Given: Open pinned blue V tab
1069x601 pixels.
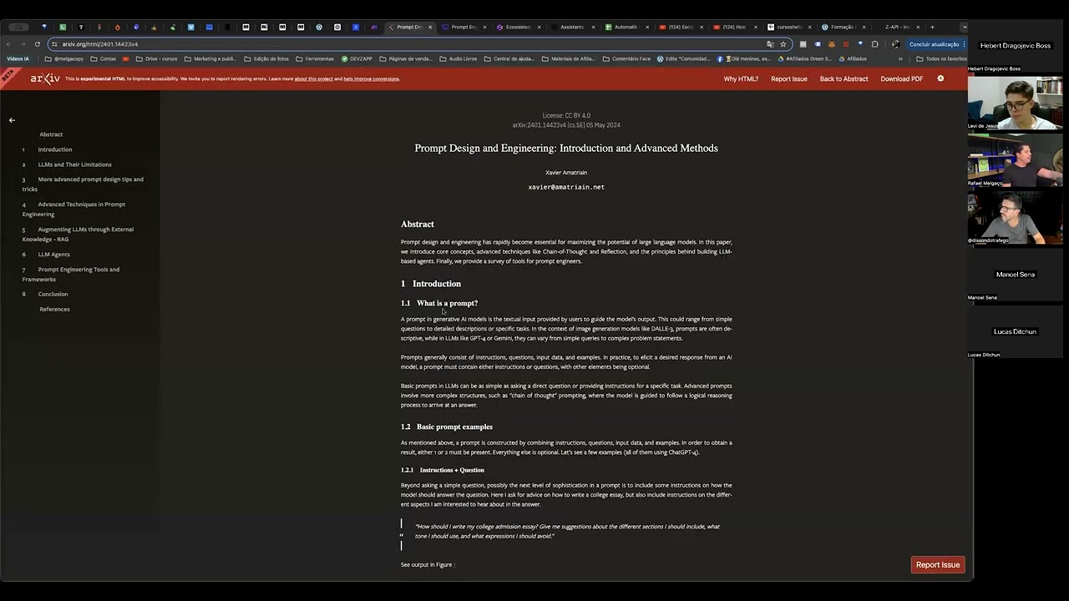Looking at the screenshot, I should [x=190, y=27].
